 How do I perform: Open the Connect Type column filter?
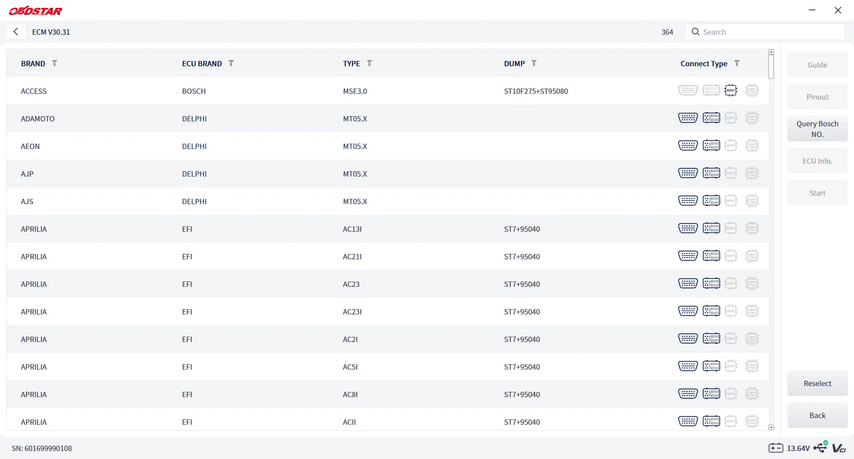tap(737, 63)
